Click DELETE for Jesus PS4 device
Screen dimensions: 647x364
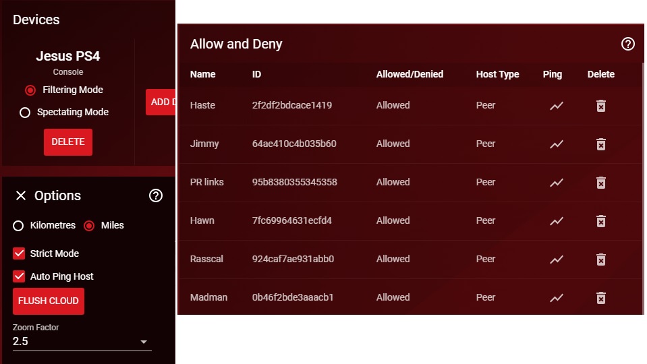68,142
